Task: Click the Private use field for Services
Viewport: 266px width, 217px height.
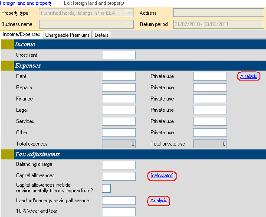Action: 210,121
